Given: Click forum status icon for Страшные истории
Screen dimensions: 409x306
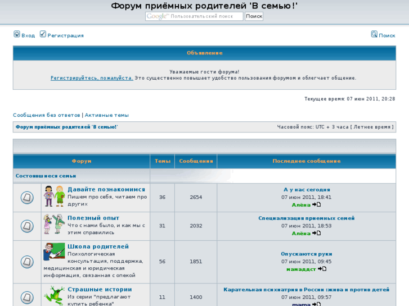Looking at the screenshot, I should [27, 298].
